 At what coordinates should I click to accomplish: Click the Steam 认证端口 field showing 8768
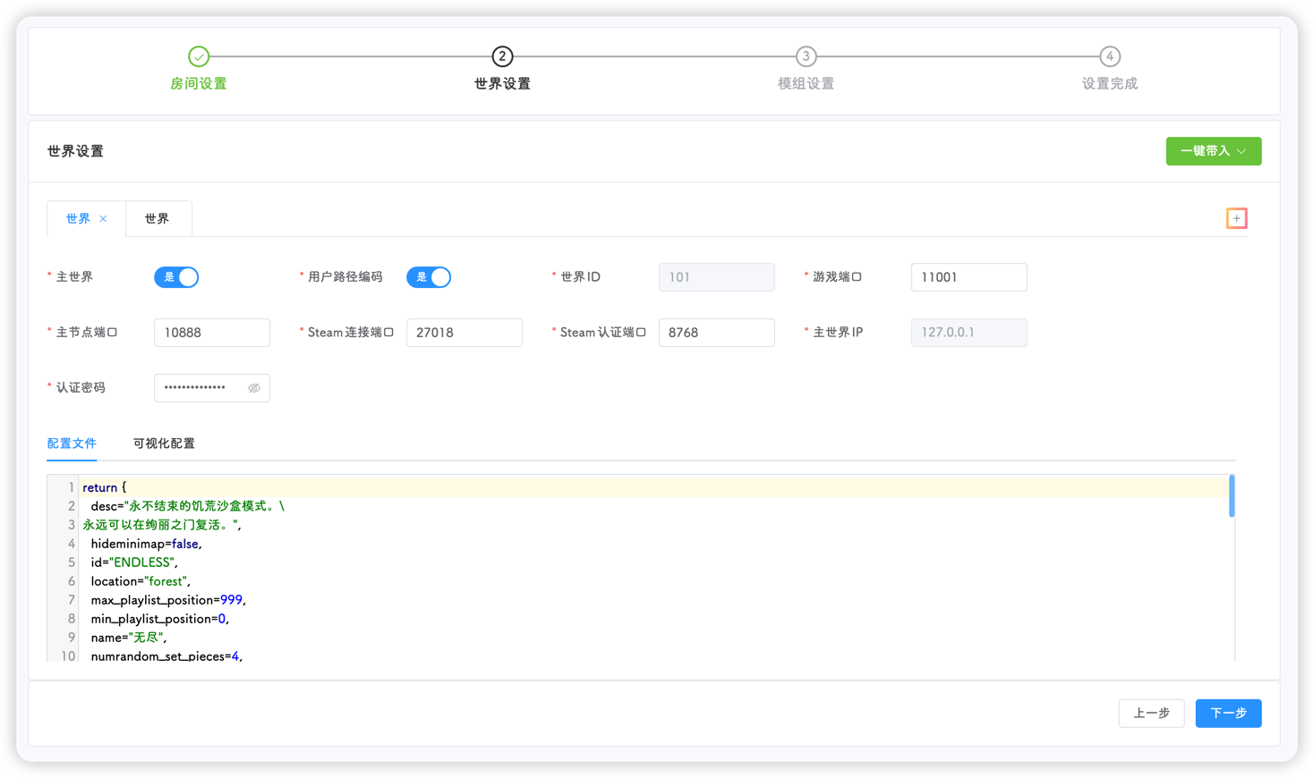click(716, 333)
